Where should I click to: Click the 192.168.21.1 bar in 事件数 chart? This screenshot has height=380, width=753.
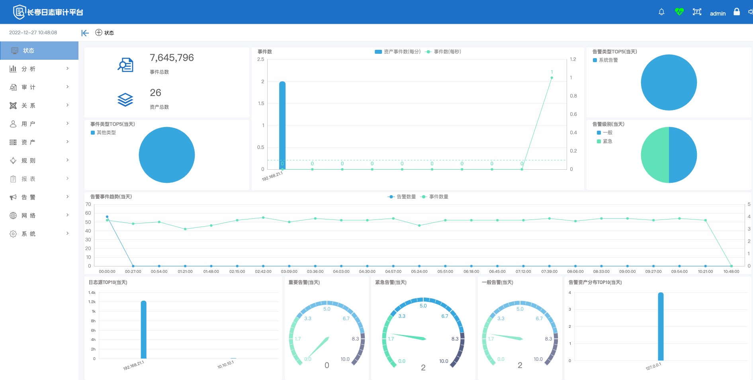[282, 125]
